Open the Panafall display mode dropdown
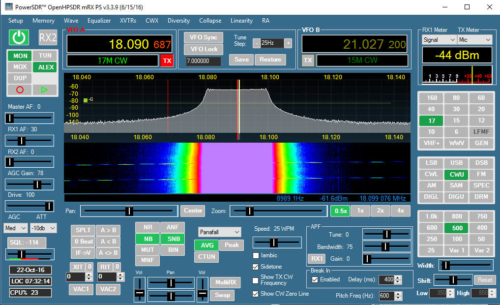500x305 pixels. pyautogui.click(x=219, y=232)
